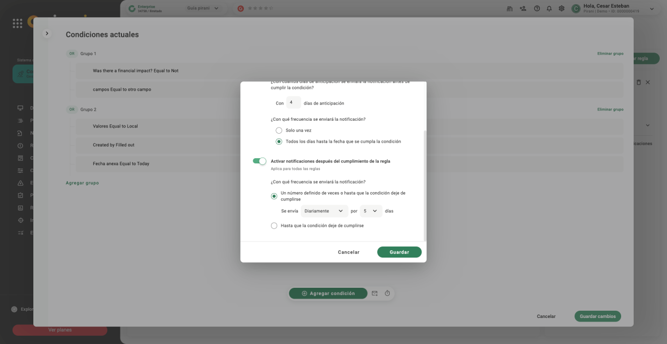Open the notifications bell in the header
This screenshot has width=667, height=344.
[549, 8]
